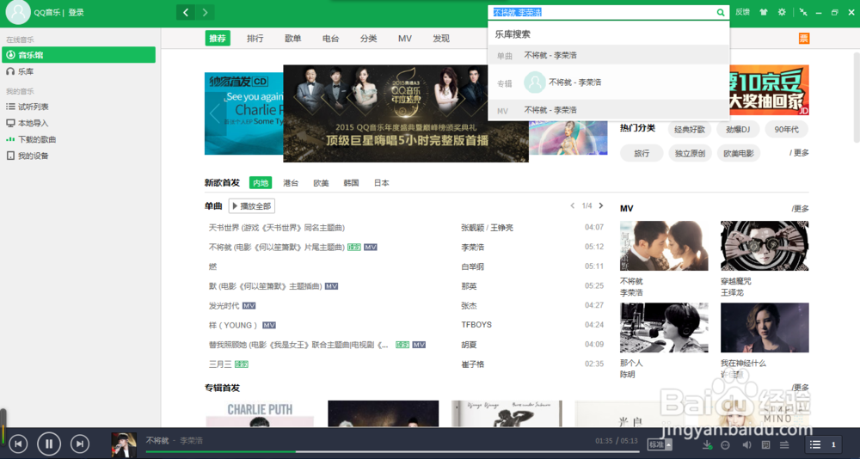
Task: Click the user avatar icon
Action: [18, 12]
